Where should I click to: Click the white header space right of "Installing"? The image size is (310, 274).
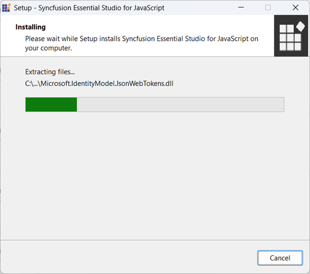[155, 27]
